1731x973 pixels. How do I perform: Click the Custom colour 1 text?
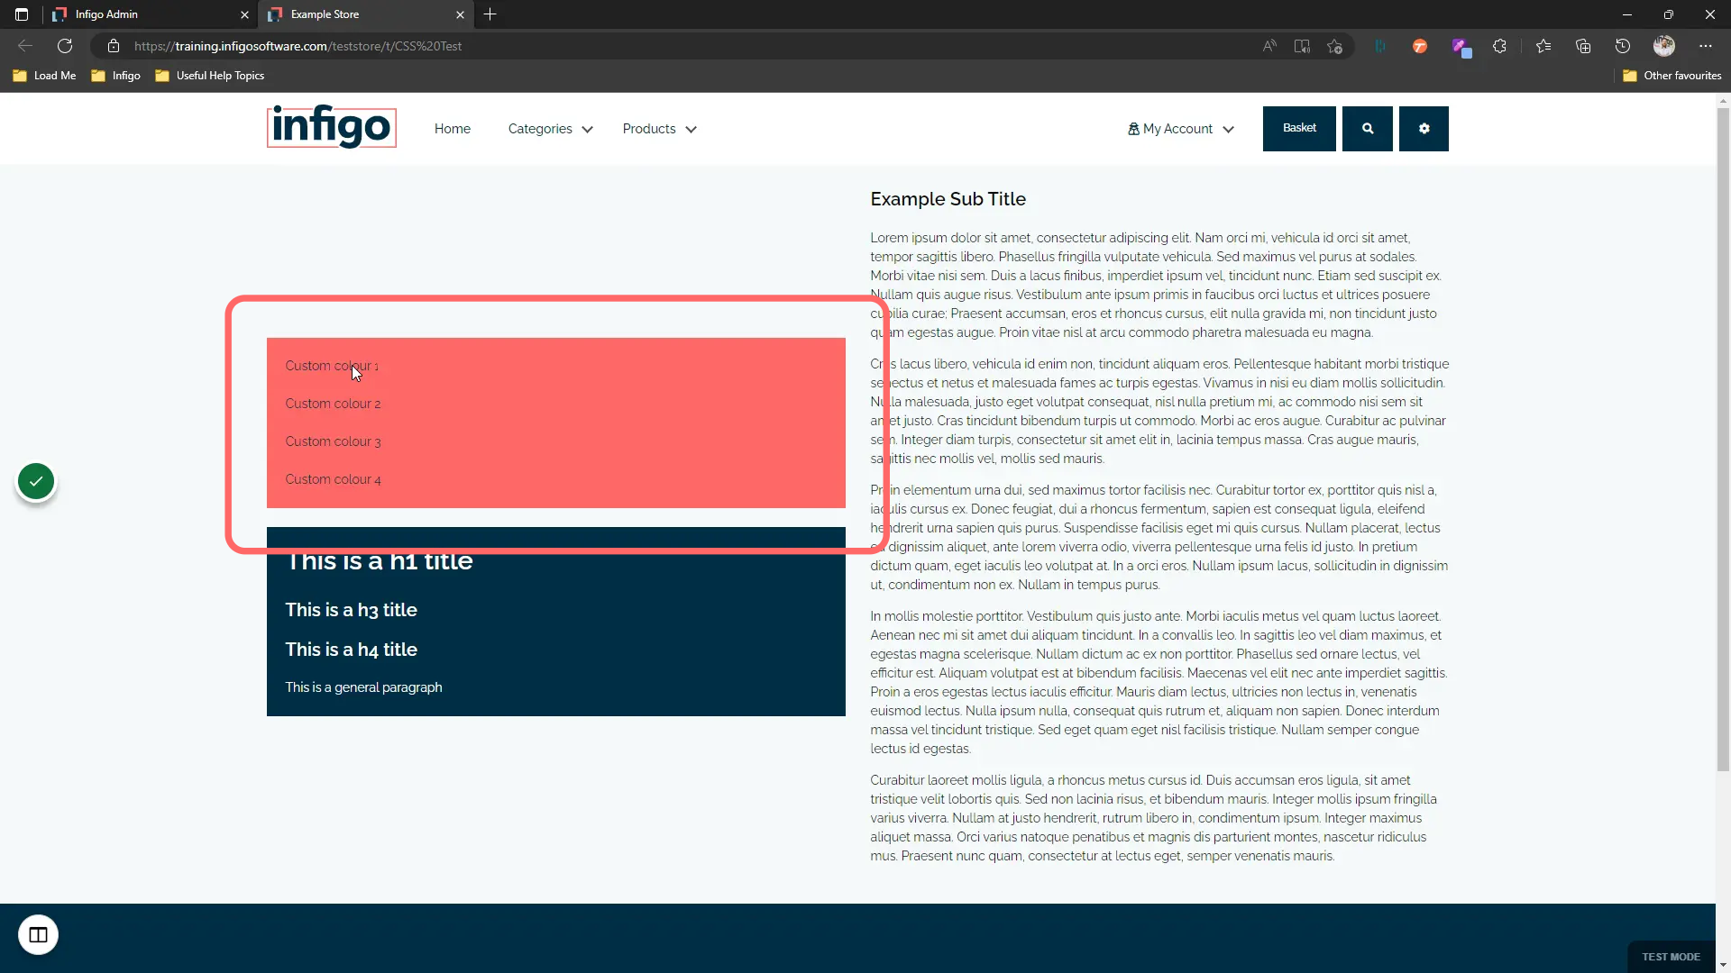[x=332, y=366]
